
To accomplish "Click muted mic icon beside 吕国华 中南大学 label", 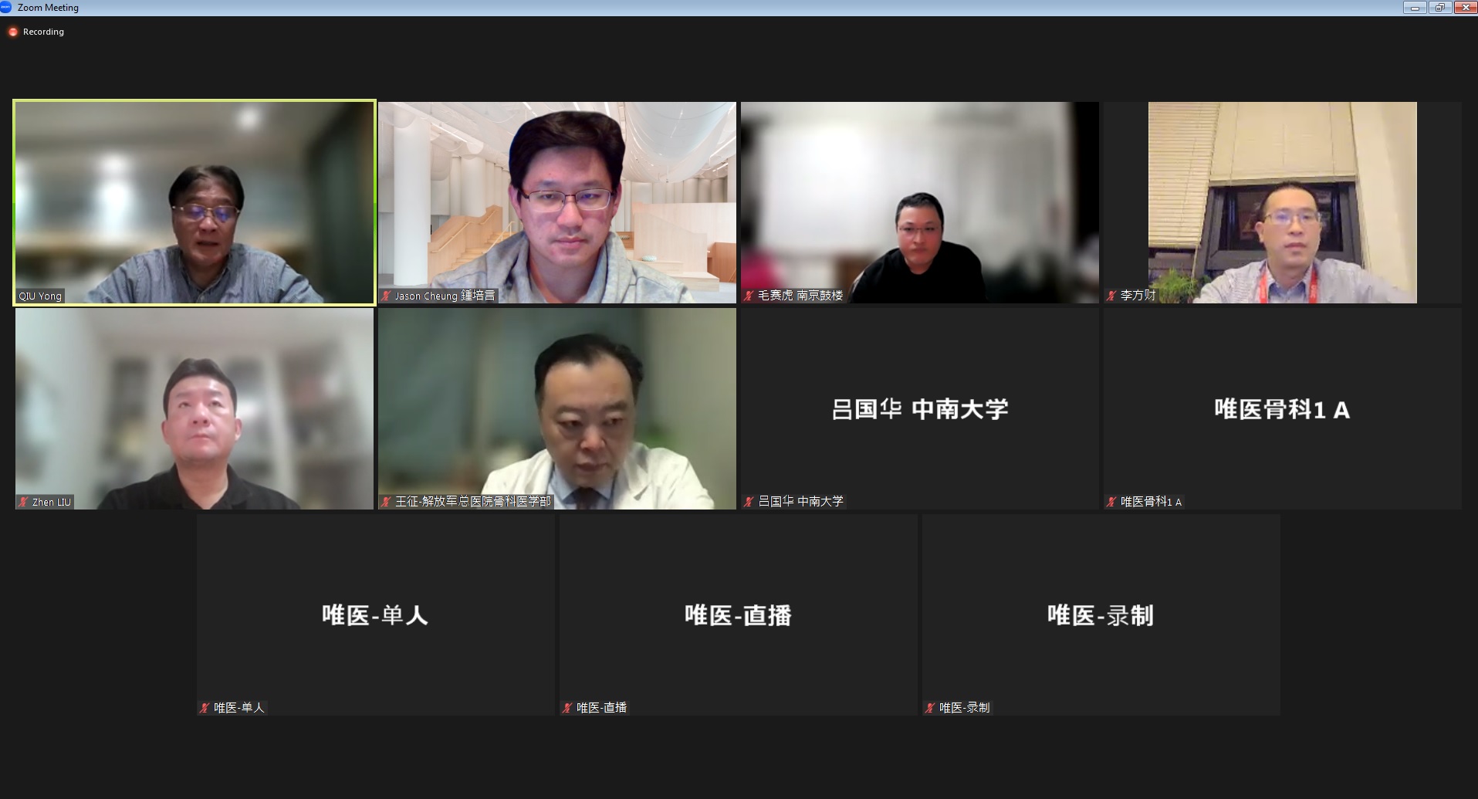I will 749,502.
